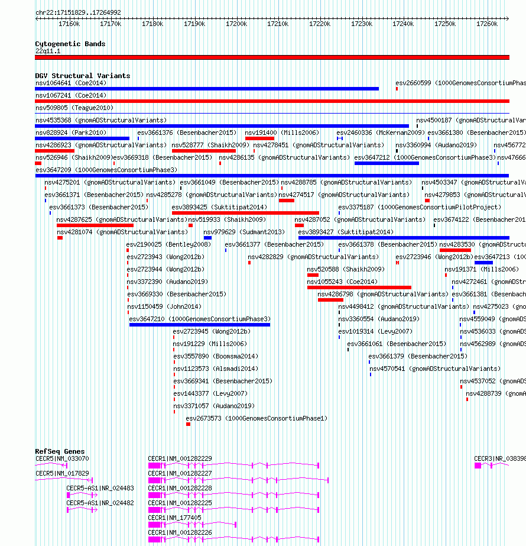Click CECR5-AS1|NR_024483 gene label

point(100,488)
